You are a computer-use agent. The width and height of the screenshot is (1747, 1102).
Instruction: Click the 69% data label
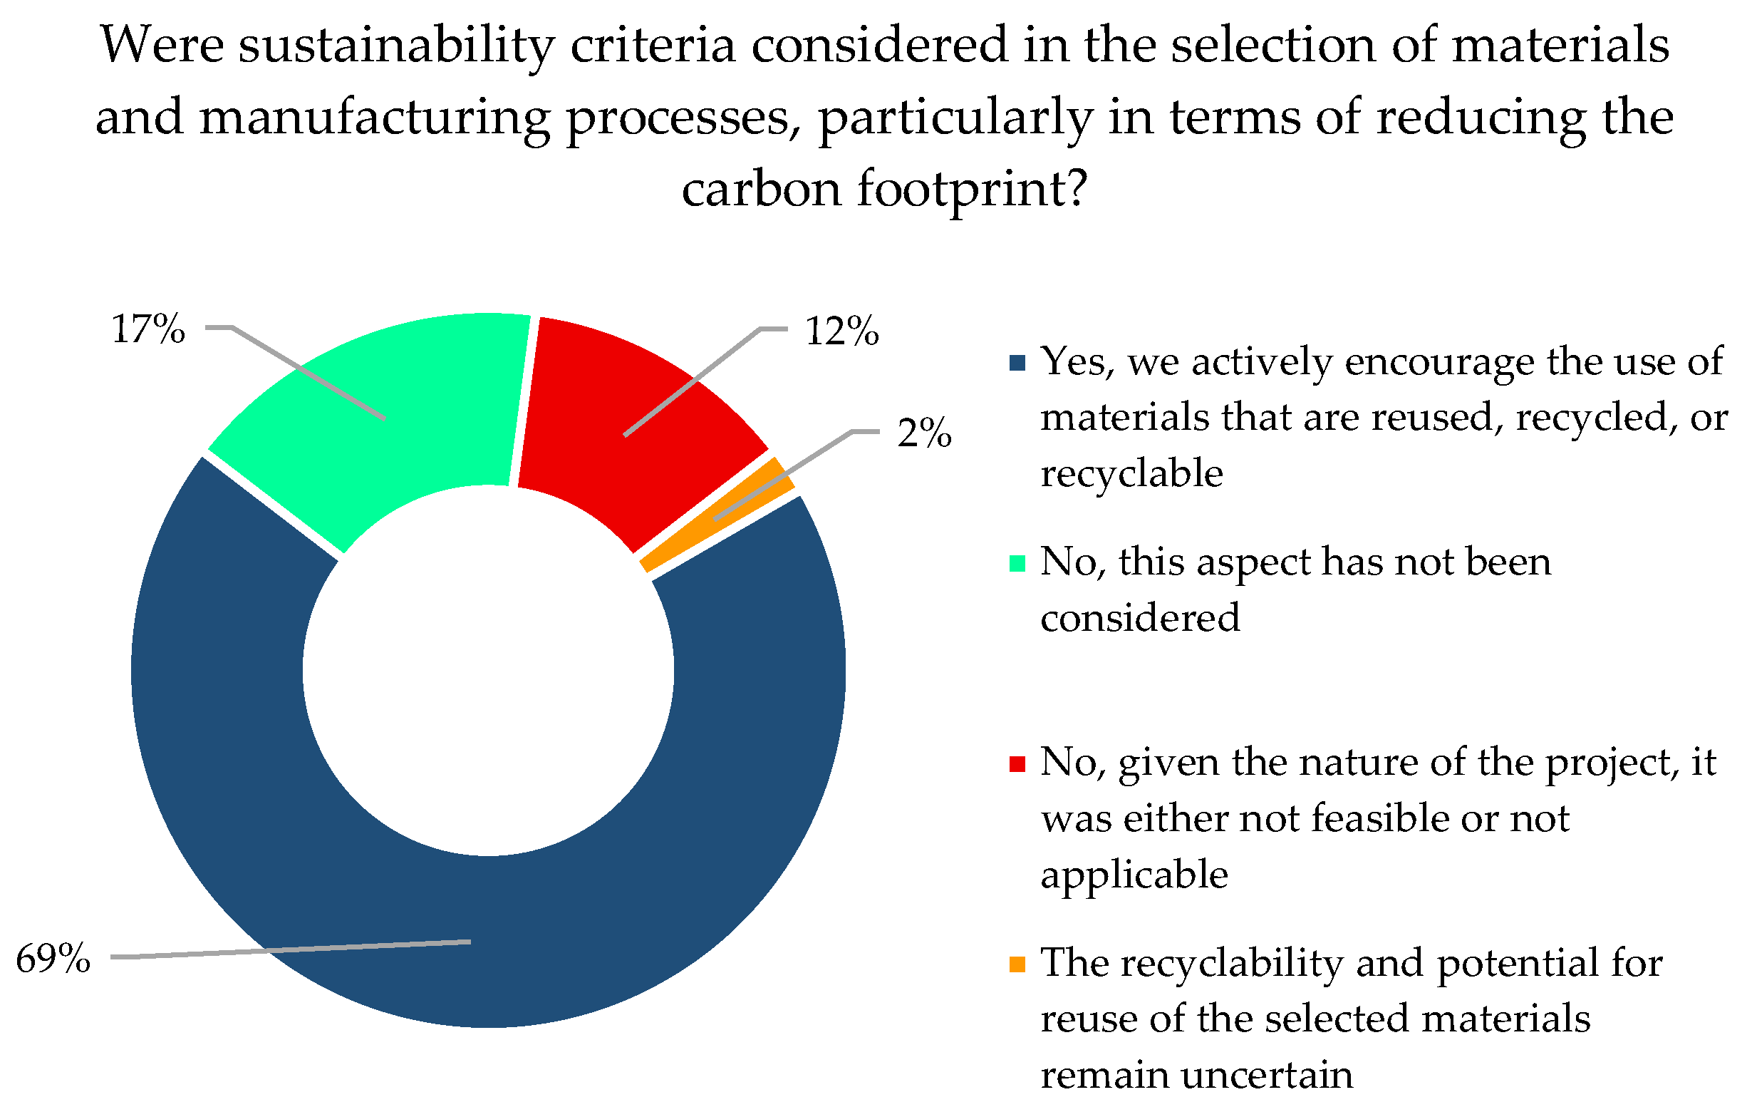pos(53,958)
